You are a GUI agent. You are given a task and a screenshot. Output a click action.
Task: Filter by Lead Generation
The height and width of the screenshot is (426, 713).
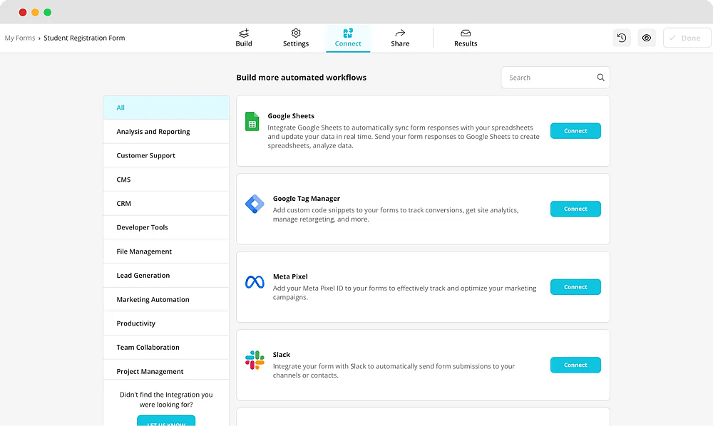166,275
